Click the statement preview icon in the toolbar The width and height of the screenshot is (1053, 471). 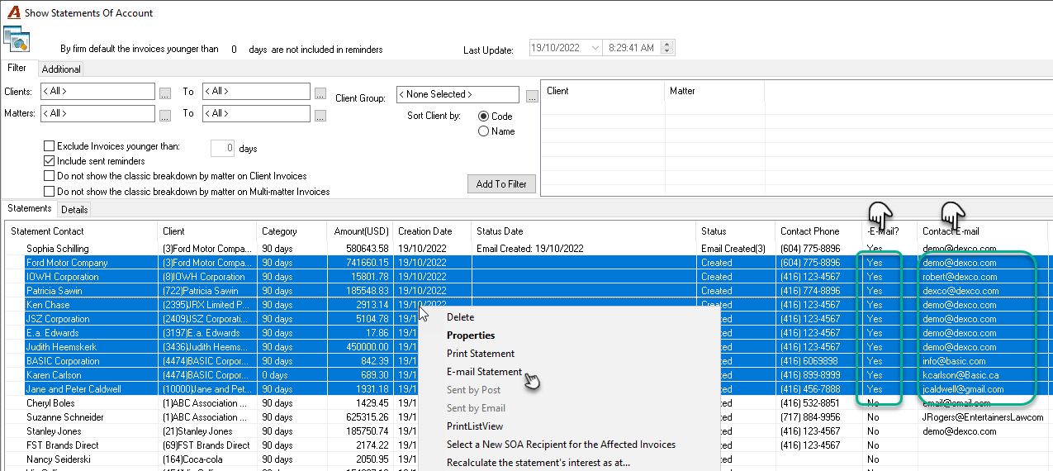point(17,38)
